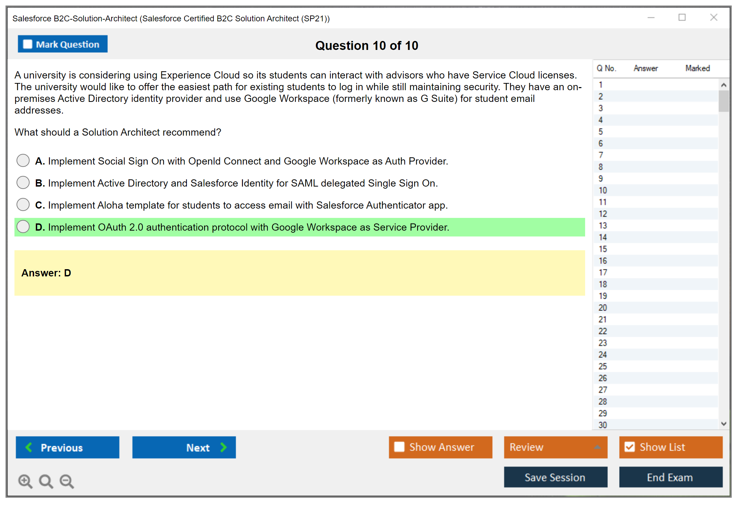Maximize the exam window
This screenshot has width=740, height=506.
(682, 18)
